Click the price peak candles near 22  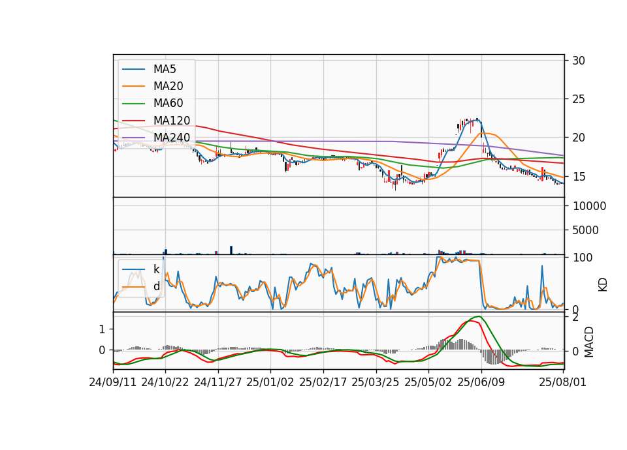[x=469, y=124]
